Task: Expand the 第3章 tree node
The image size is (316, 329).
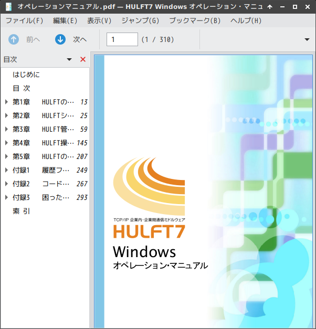Action: [x=6, y=129]
